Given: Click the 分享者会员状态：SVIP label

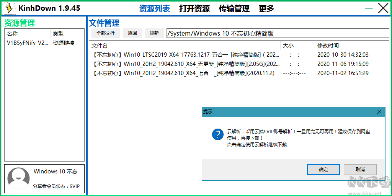Looking at the screenshot, I should coord(56,186).
